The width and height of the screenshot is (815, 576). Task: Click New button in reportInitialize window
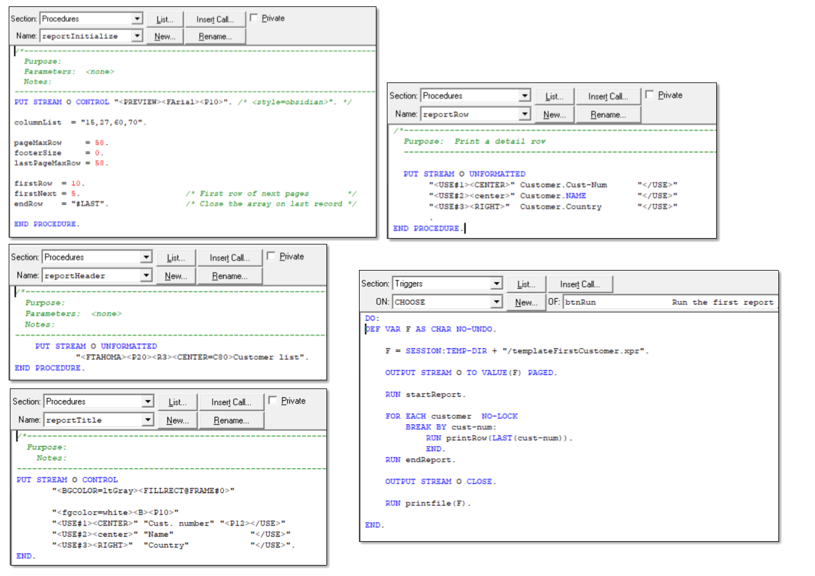165,36
